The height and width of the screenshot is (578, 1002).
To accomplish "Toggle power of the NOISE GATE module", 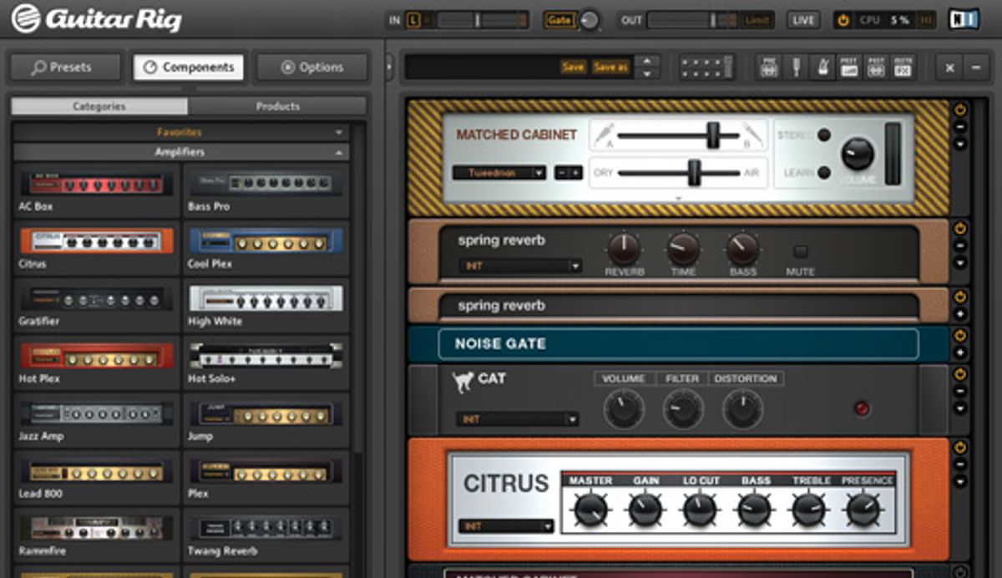I will click(x=959, y=335).
